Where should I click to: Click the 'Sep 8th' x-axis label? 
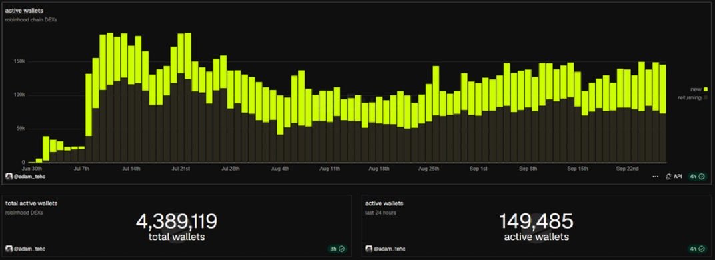coord(528,168)
